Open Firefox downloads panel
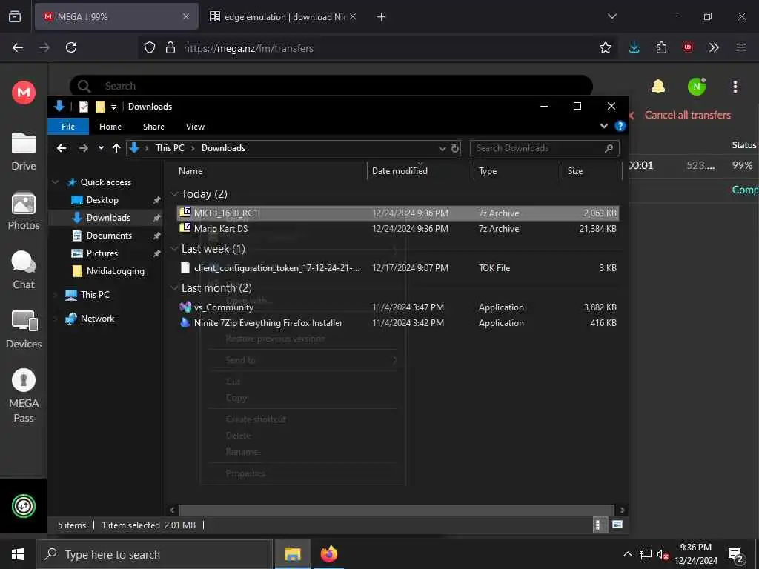 pos(634,47)
